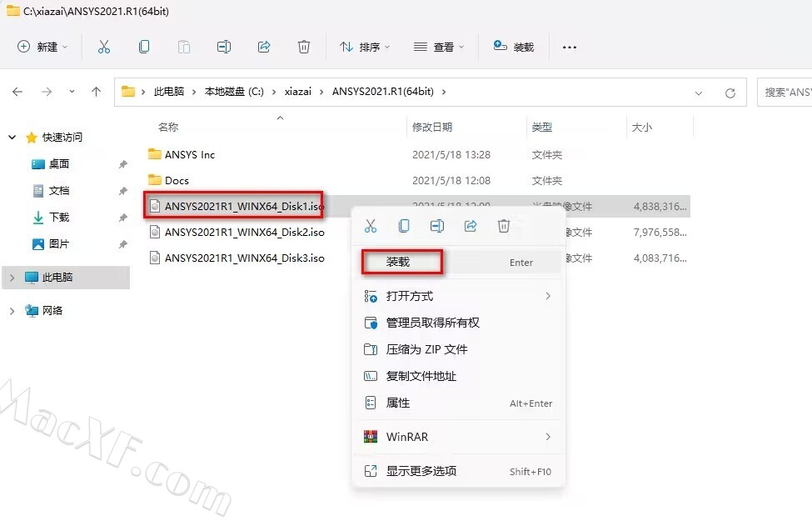The image size is (812, 521).
Task: Expand the address bar history dropdown
Action: 699,93
